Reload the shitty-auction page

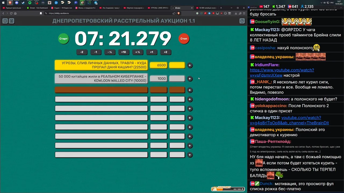(11, 13)
